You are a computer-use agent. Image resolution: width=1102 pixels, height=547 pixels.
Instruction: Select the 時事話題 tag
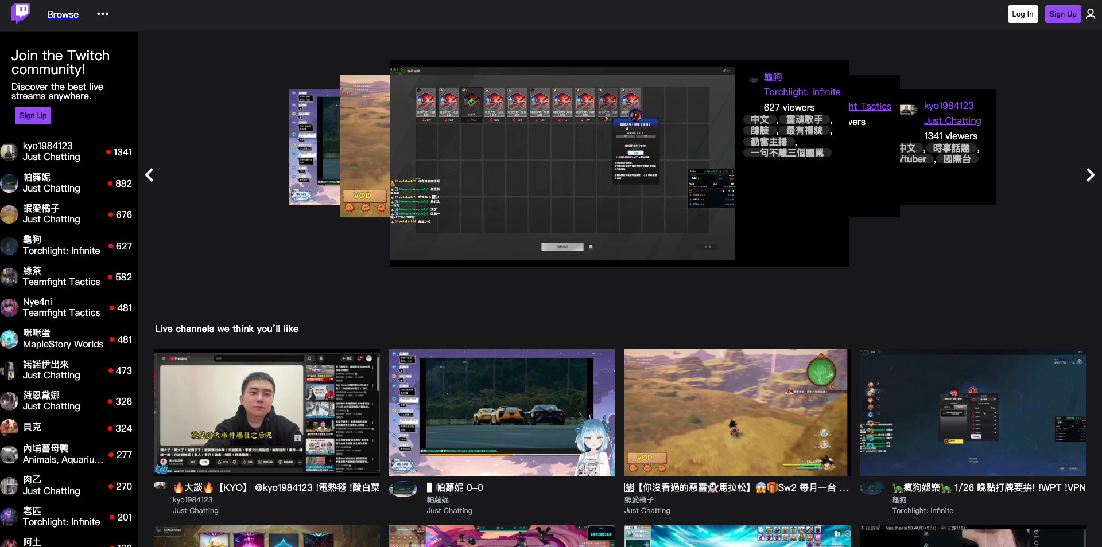point(951,148)
